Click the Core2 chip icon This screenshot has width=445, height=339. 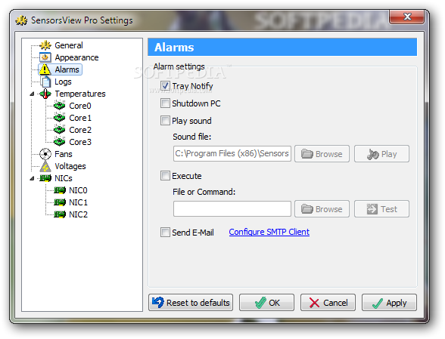[59, 130]
